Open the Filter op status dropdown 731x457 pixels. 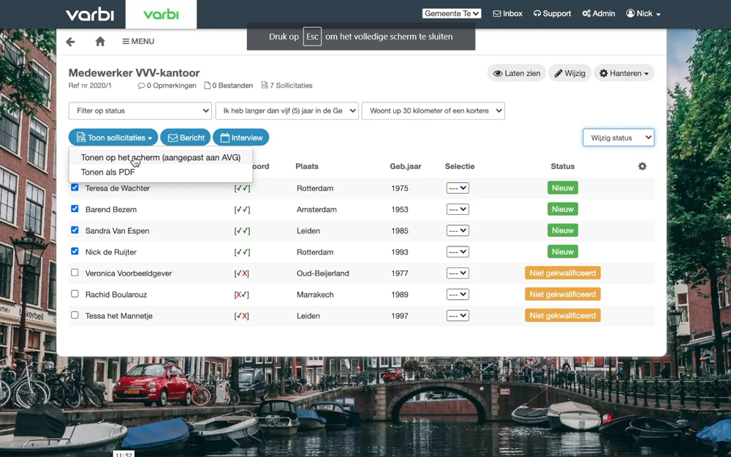[x=140, y=110]
